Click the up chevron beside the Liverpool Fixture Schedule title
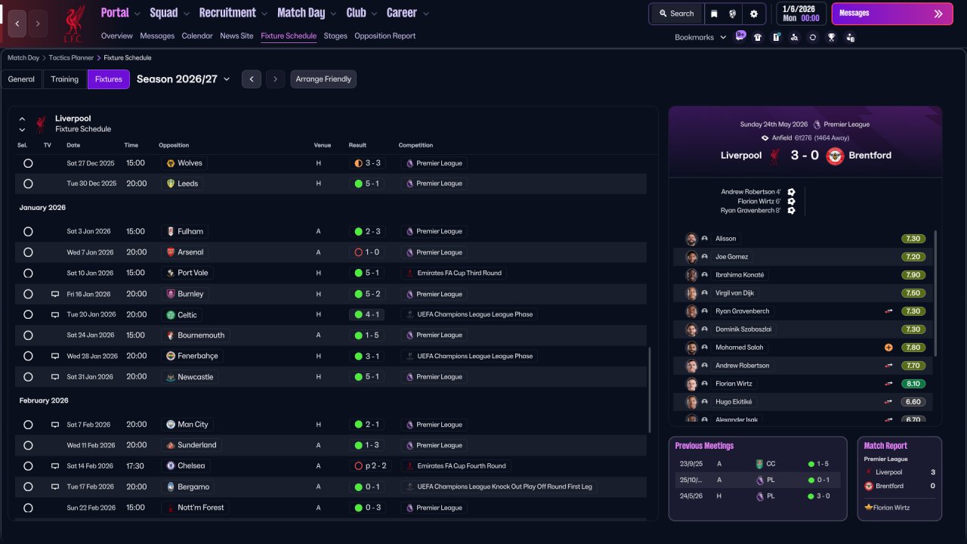 coord(22,119)
